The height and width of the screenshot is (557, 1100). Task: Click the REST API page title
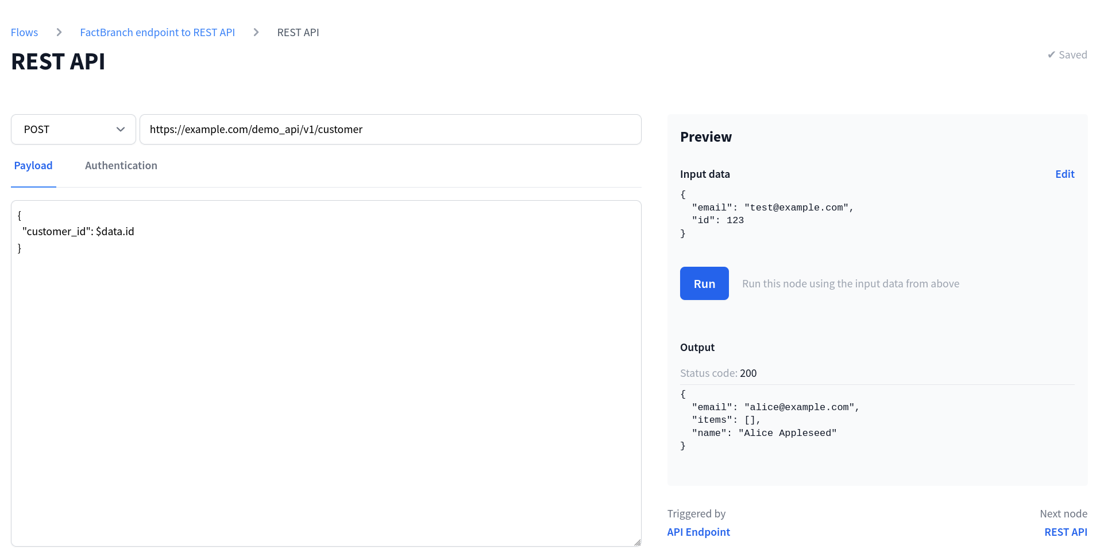(57, 61)
